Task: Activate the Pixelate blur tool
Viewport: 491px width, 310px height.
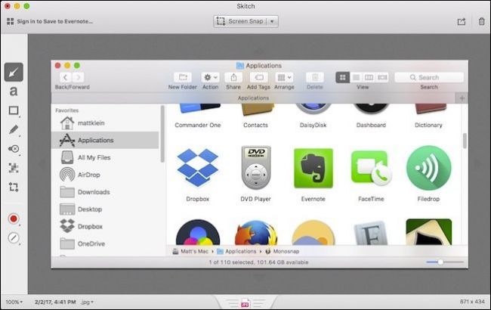Action: [x=14, y=168]
